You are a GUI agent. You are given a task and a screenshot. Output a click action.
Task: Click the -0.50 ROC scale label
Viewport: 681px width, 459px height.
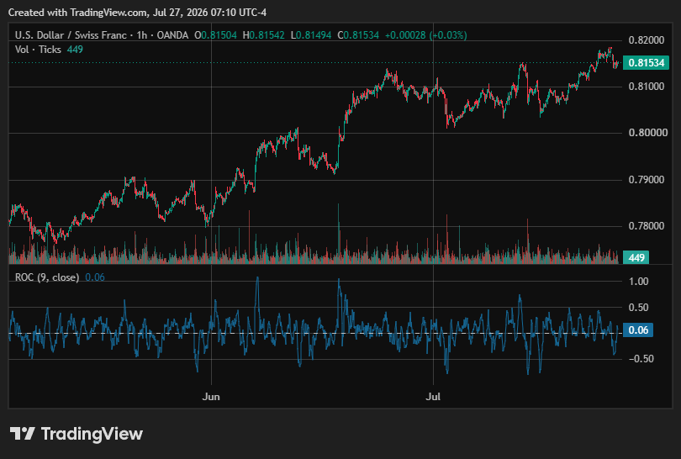tap(641, 359)
